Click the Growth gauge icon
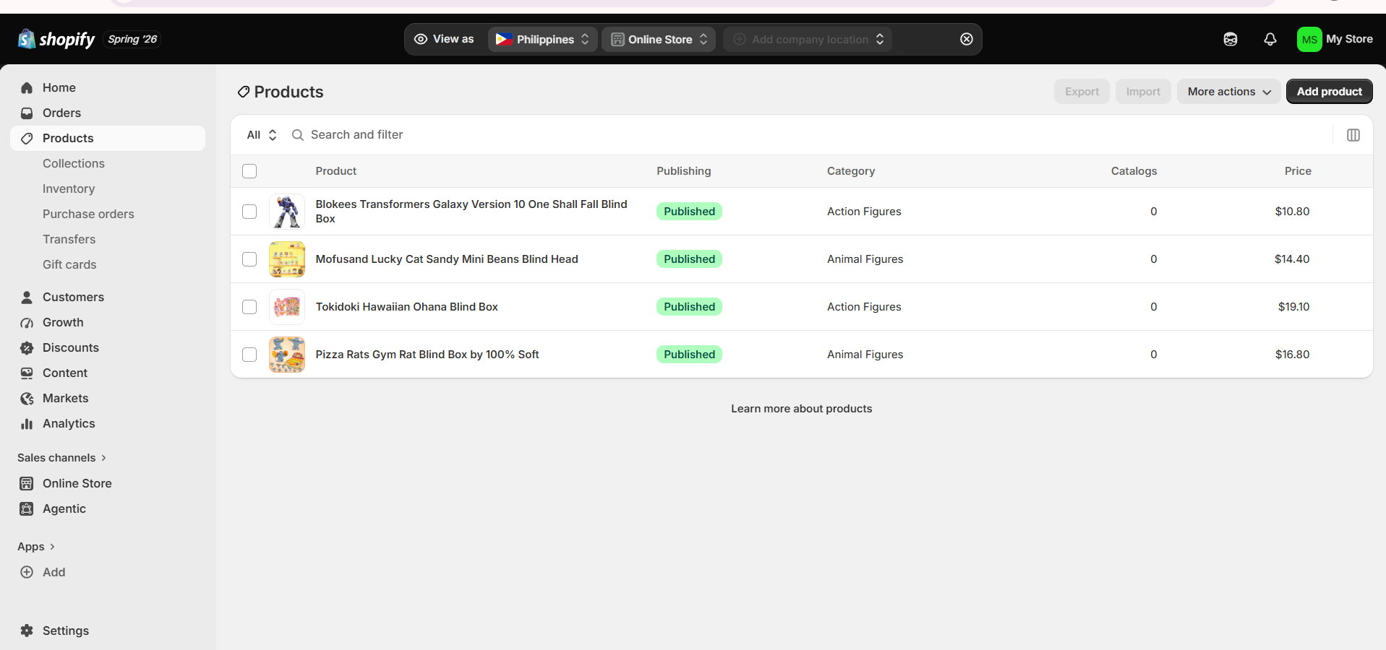This screenshot has width=1386, height=650. tap(27, 322)
